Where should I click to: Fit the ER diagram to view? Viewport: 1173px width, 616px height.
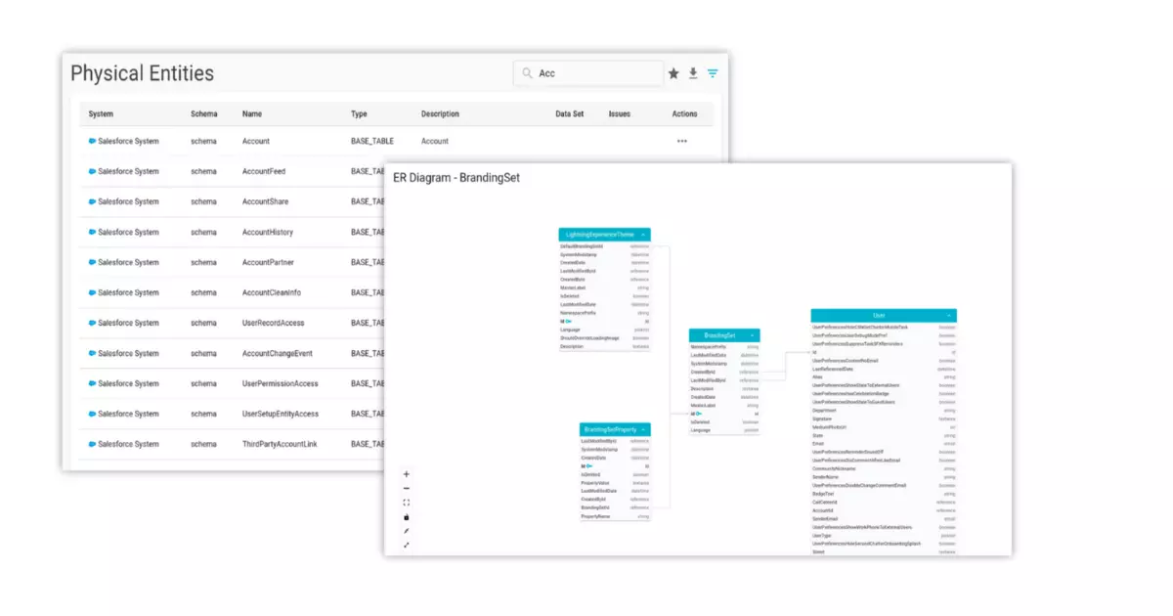click(x=407, y=503)
